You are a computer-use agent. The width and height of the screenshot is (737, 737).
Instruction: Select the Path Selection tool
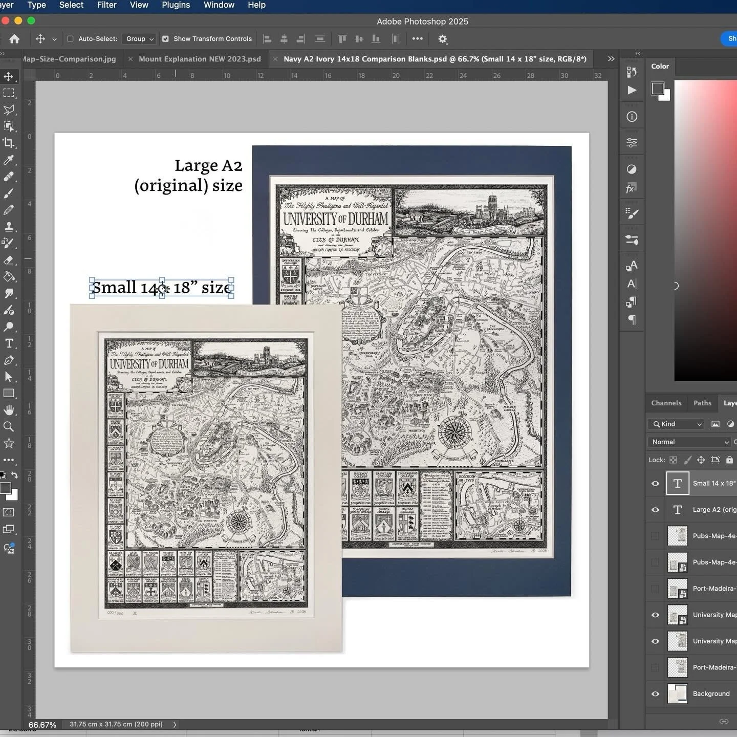tap(9, 377)
